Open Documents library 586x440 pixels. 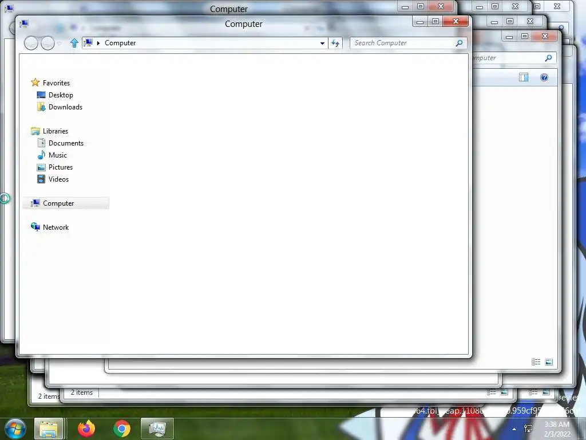(66, 143)
